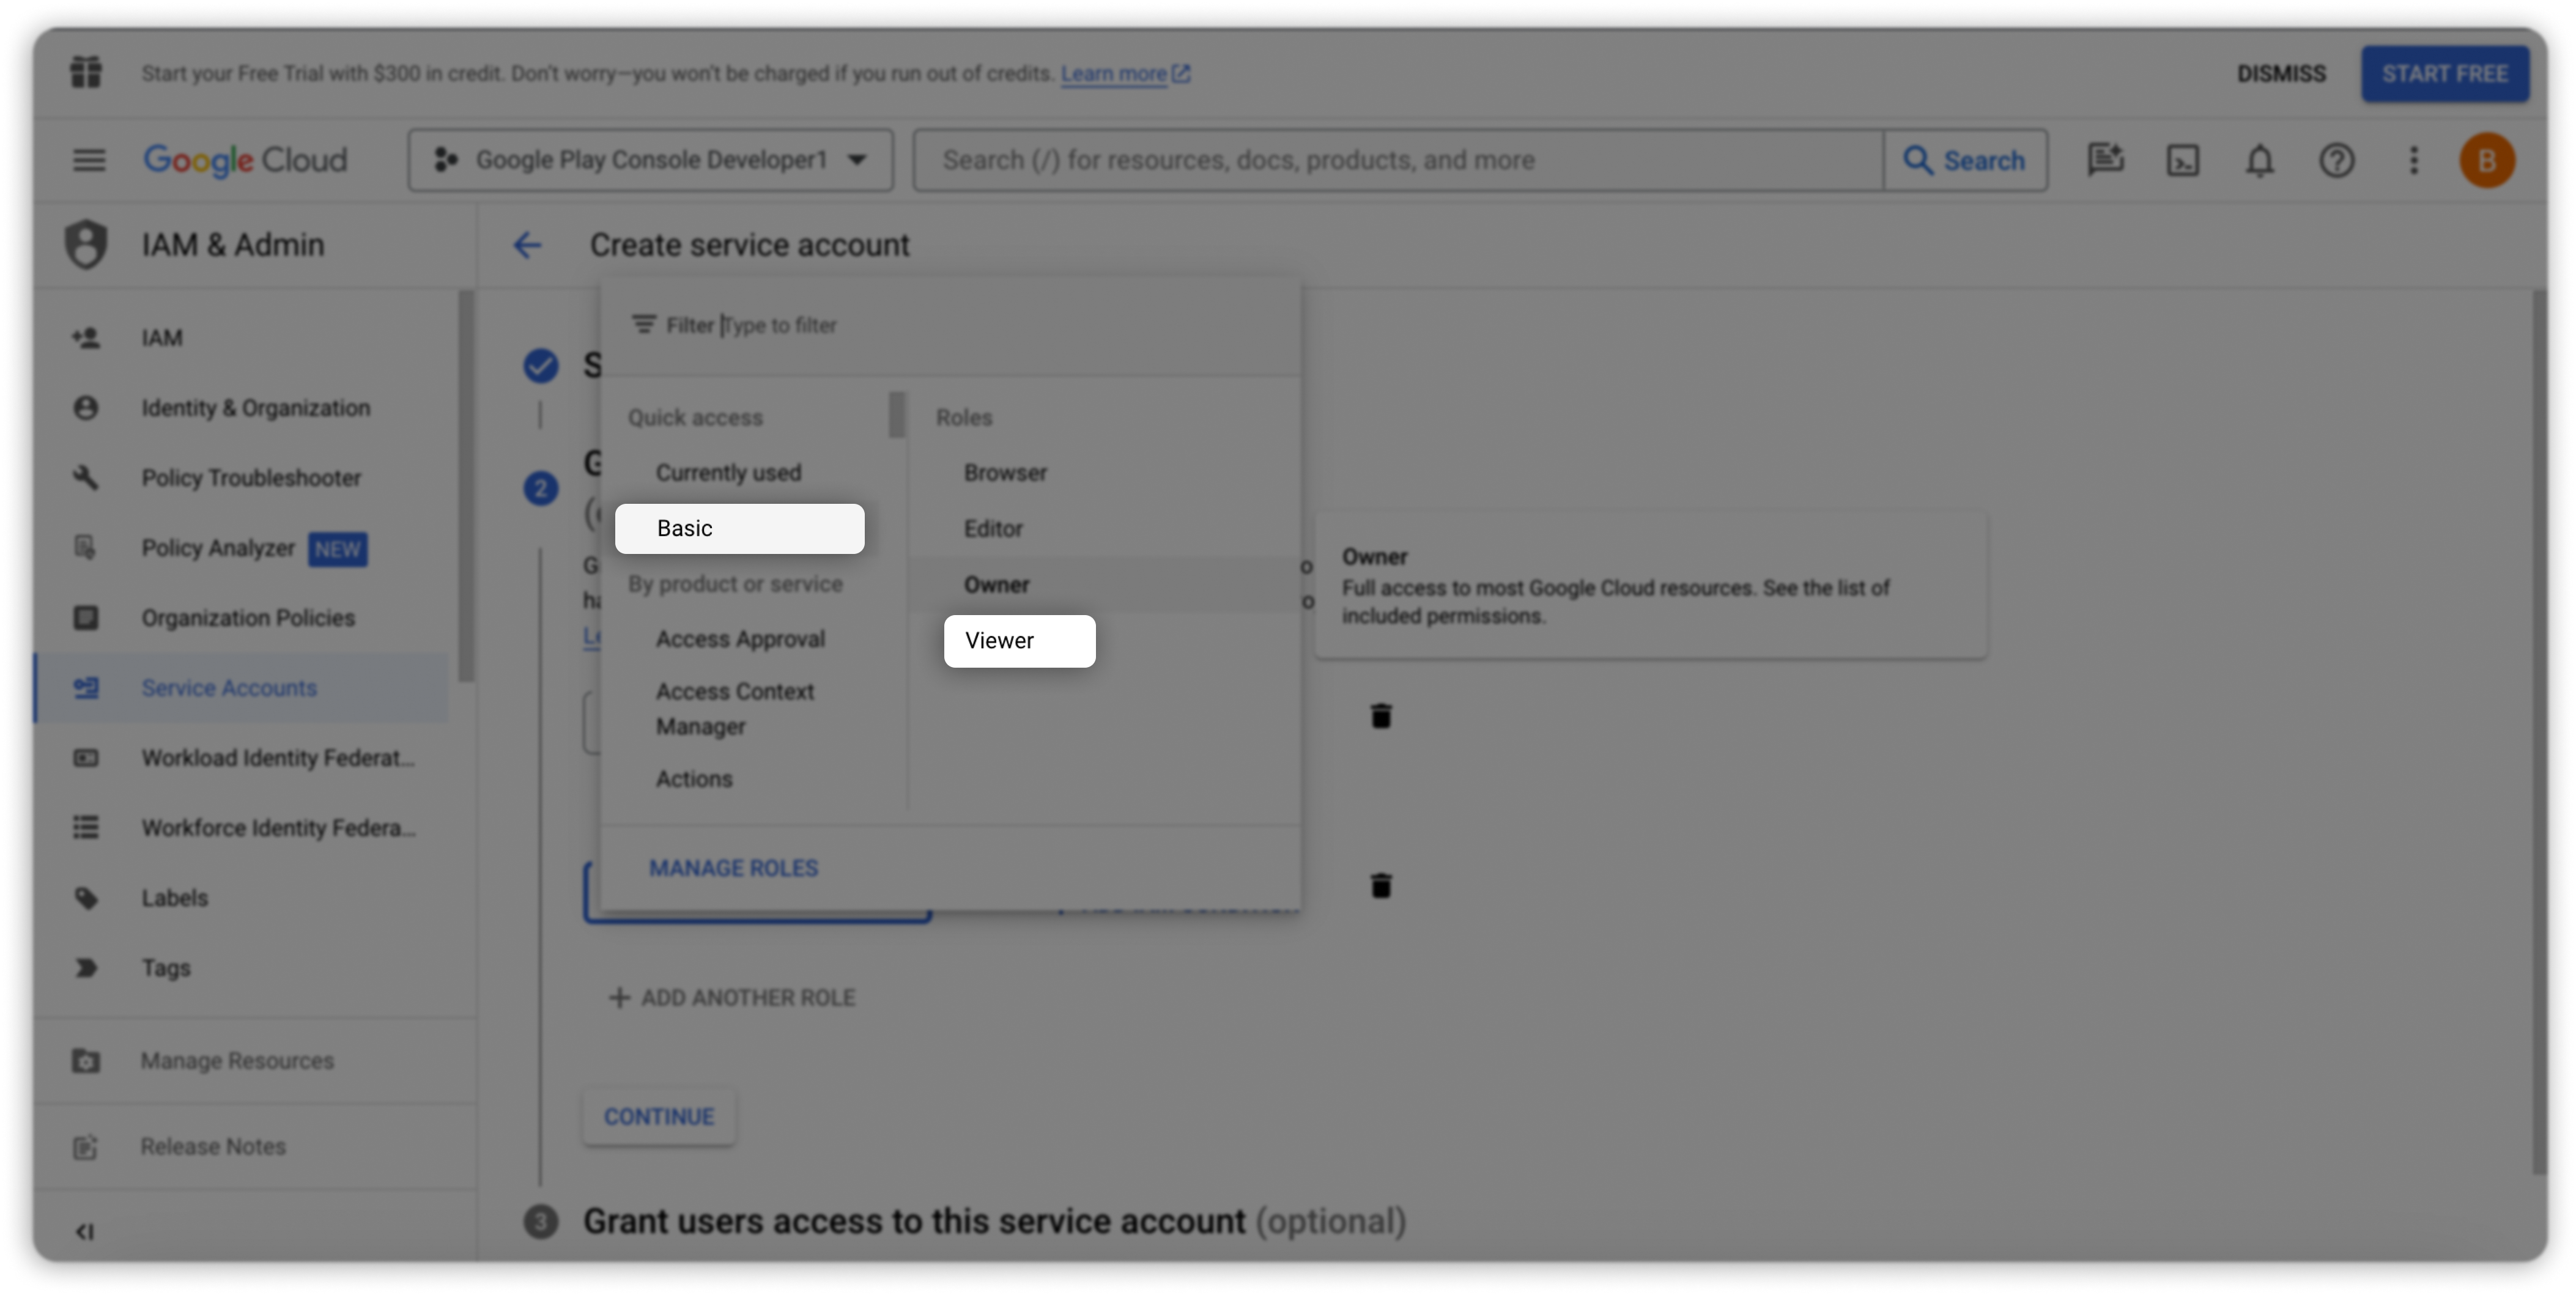Click ADD ANOTHER ROLE
Image resolution: width=2576 pixels, height=1295 pixels.
click(x=732, y=998)
